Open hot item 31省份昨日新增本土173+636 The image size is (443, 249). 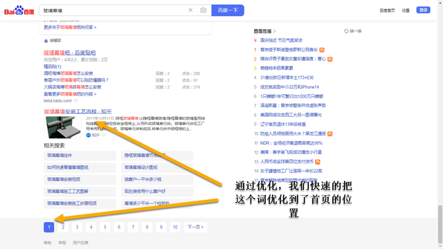click(287, 77)
